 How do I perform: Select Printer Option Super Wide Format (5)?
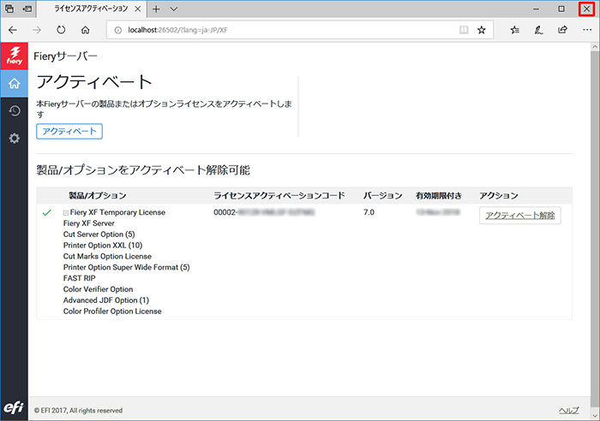pyautogui.click(x=126, y=267)
